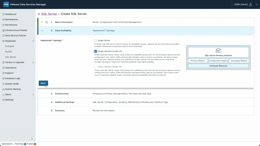This screenshot has width=260, height=146.
Task: Click the VMware vmw logo icon
Action: click(x=6, y=5)
